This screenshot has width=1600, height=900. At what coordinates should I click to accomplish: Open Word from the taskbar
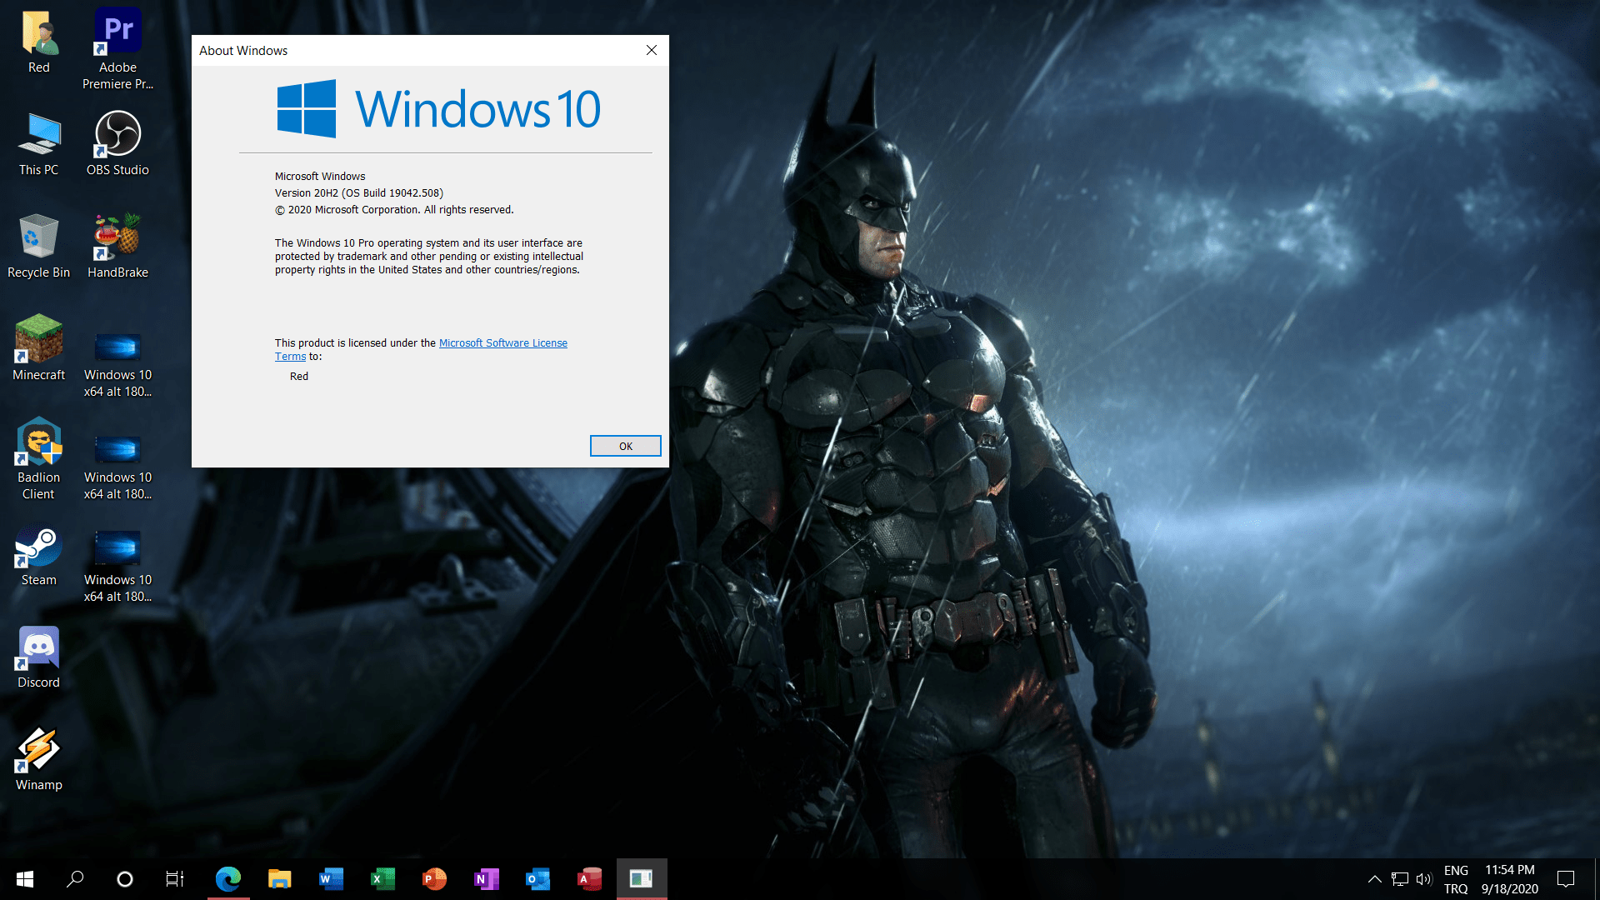331,878
